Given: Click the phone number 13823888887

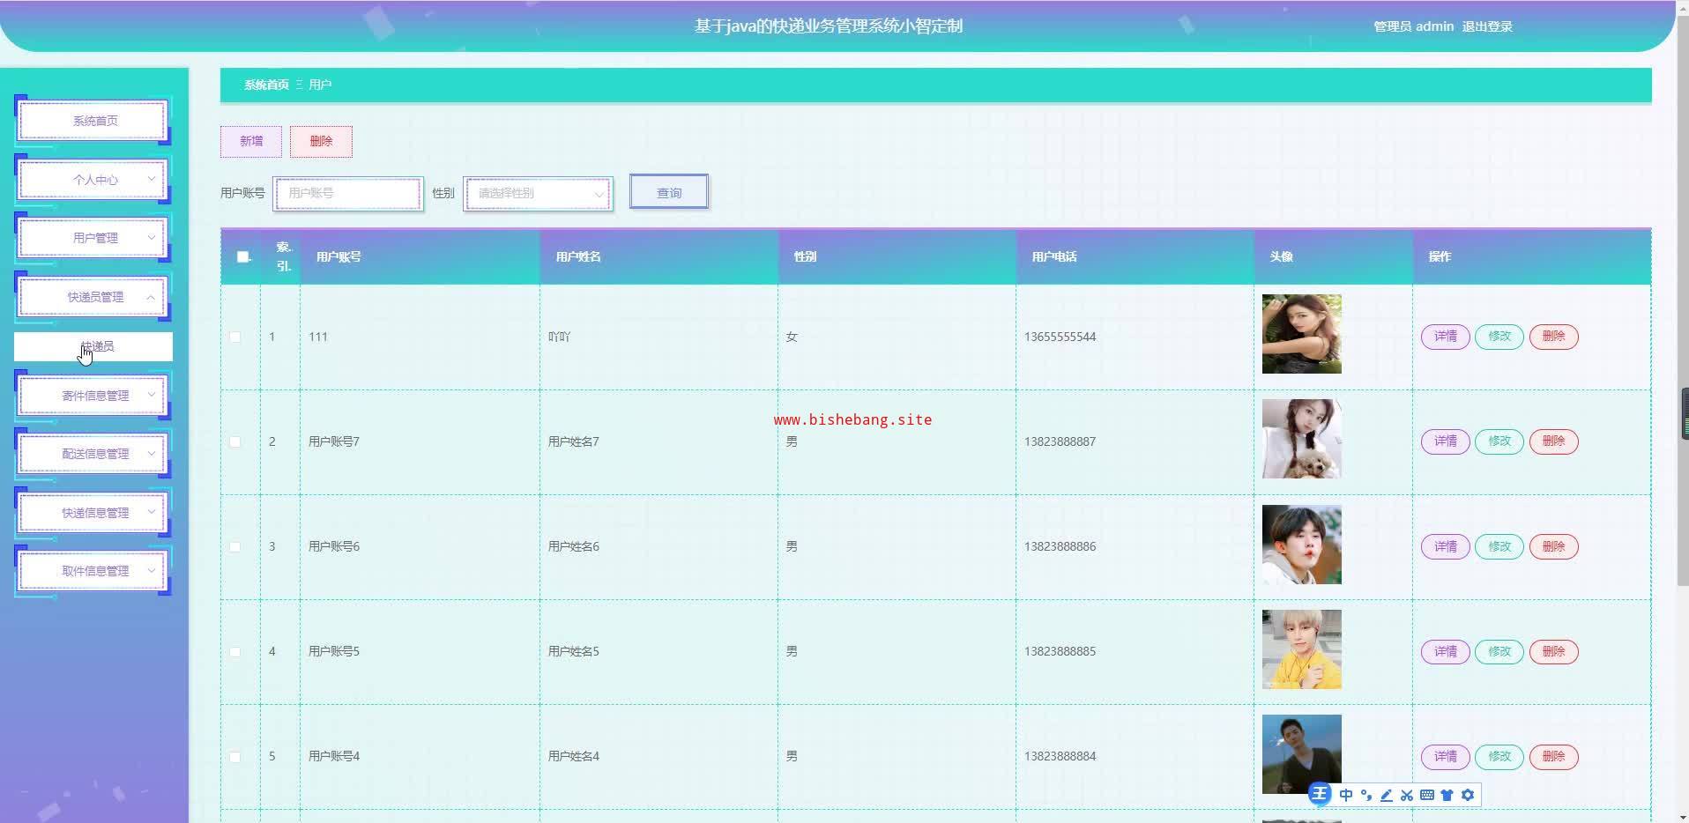Looking at the screenshot, I should click(x=1060, y=441).
